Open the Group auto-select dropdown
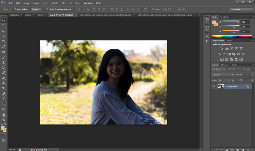 36,9
